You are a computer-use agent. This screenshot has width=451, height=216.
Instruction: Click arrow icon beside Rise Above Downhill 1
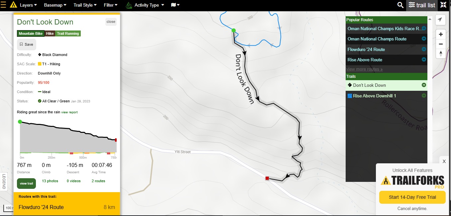click(x=424, y=96)
